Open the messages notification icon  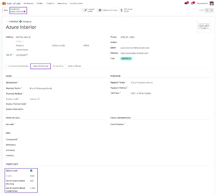pyautogui.click(x=186, y=3)
